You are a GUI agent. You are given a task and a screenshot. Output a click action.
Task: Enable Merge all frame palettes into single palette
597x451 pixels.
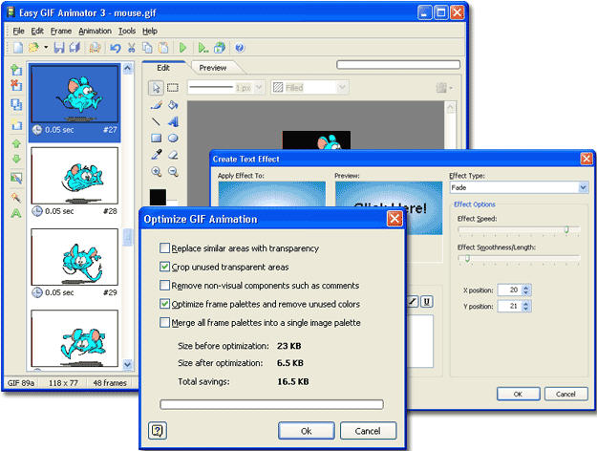(164, 323)
